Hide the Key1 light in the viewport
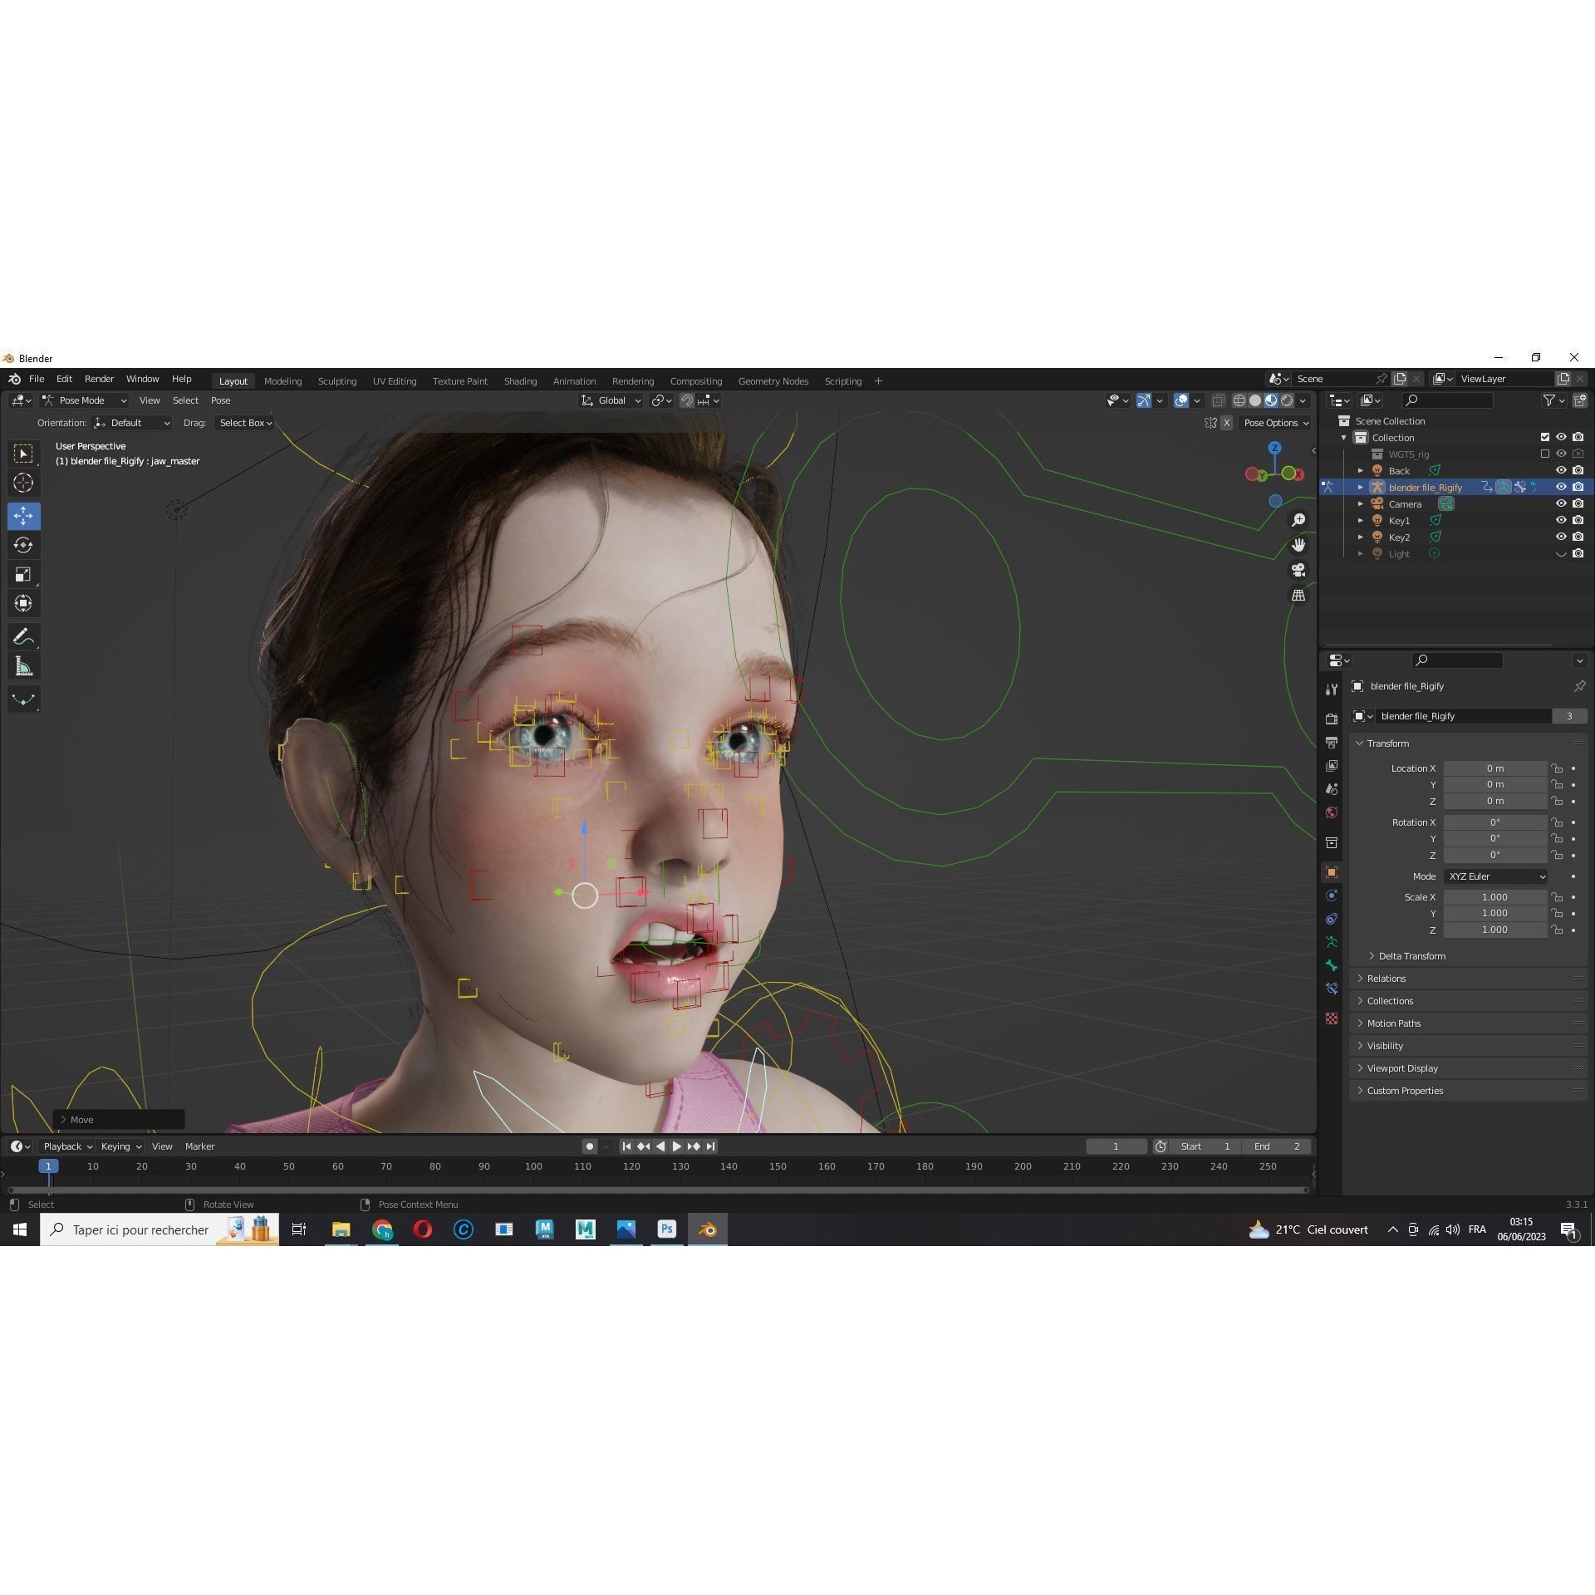Screen dimensions: 1595x1595 pos(1561,520)
